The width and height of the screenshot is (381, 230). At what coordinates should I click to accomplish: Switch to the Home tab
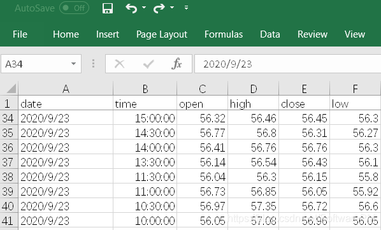[66, 34]
